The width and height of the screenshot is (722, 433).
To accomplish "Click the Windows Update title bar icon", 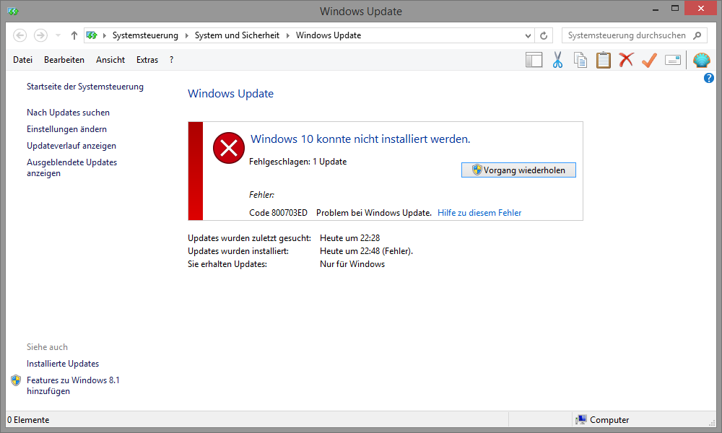I will point(13,11).
